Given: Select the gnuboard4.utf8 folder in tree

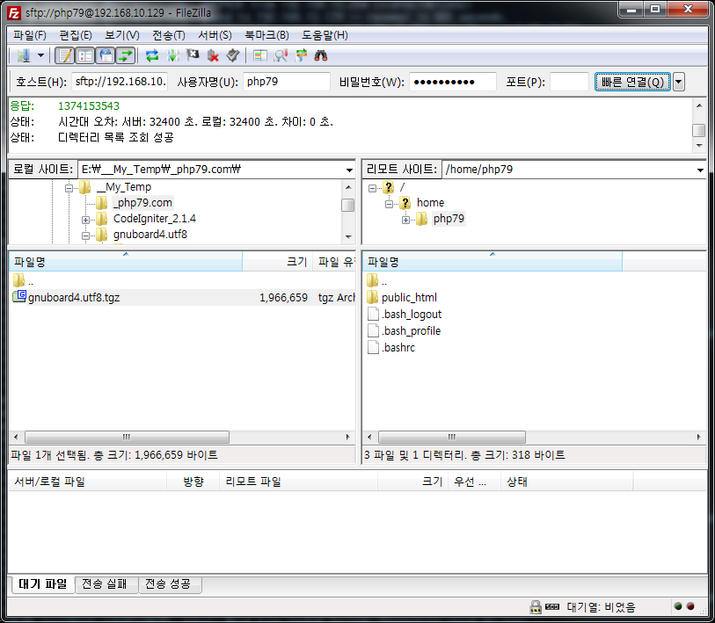Looking at the screenshot, I should coord(150,235).
